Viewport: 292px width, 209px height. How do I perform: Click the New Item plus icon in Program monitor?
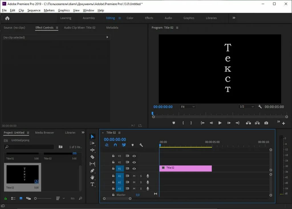pyautogui.click(x=283, y=124)
